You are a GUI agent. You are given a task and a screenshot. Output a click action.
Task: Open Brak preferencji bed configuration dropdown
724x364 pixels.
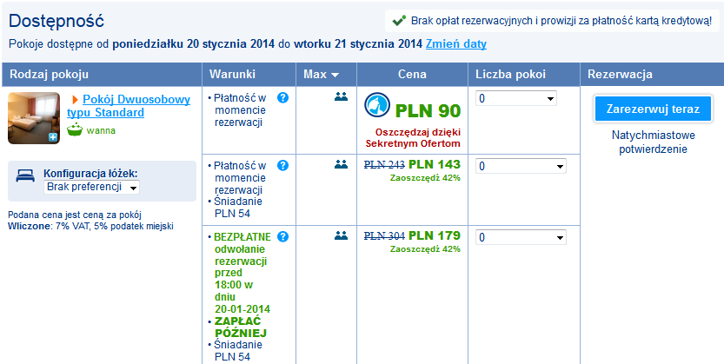coord(91,188)
